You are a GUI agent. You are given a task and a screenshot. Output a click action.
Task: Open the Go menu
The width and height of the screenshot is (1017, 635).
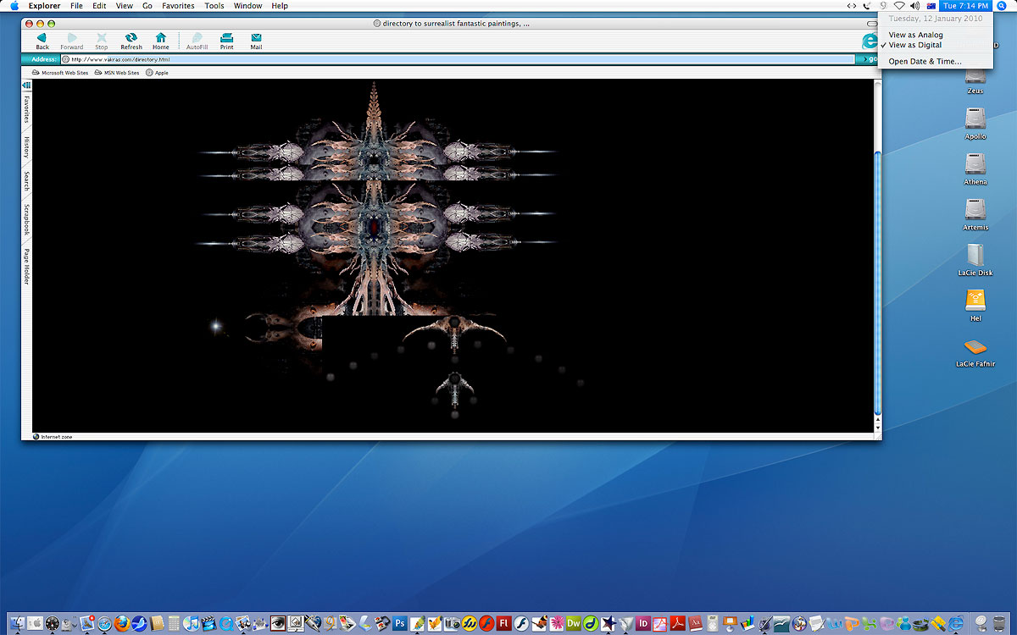pyautogui.click(x=147, y=6)
